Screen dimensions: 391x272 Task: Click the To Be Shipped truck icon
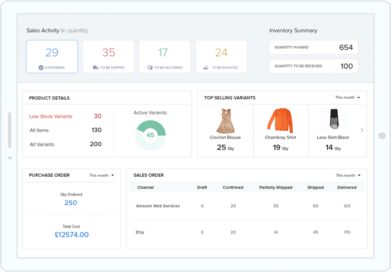click(96, 67)
